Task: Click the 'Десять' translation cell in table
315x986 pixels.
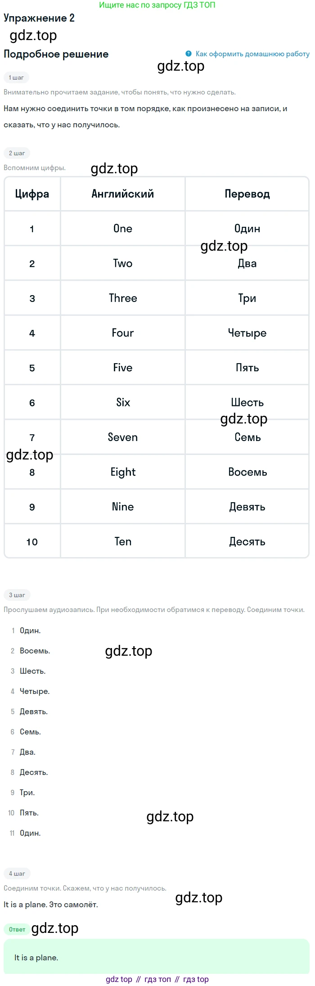Action: (x=247, y=541)
